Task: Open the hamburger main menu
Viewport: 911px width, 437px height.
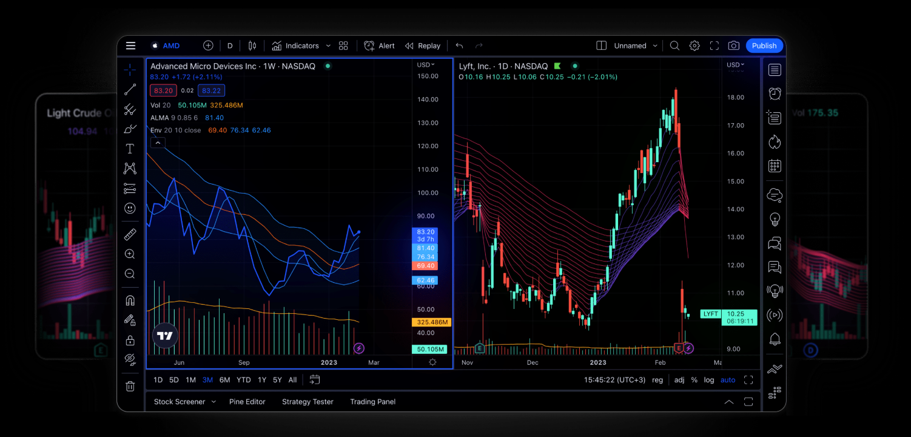Action: coord(130,46)
